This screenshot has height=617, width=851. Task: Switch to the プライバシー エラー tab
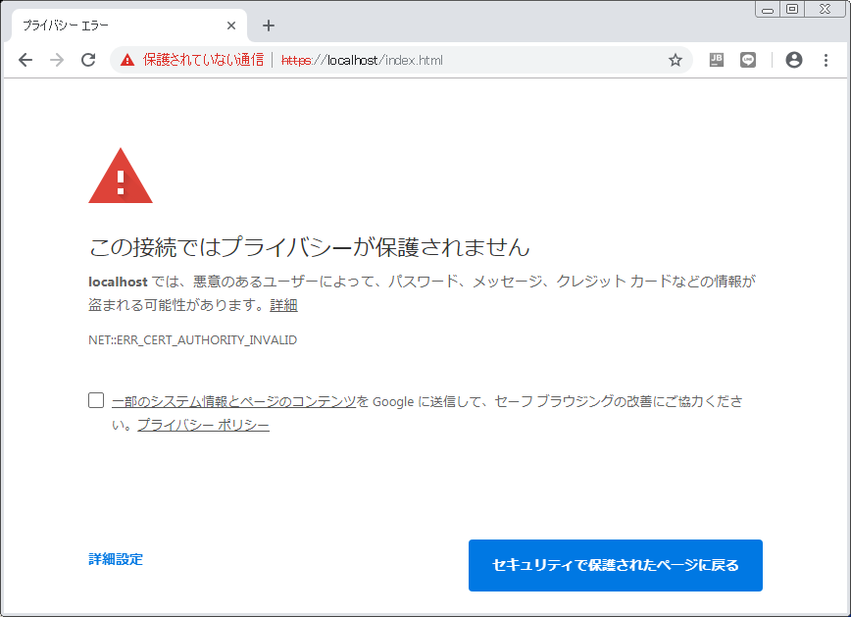coord(118,24)
